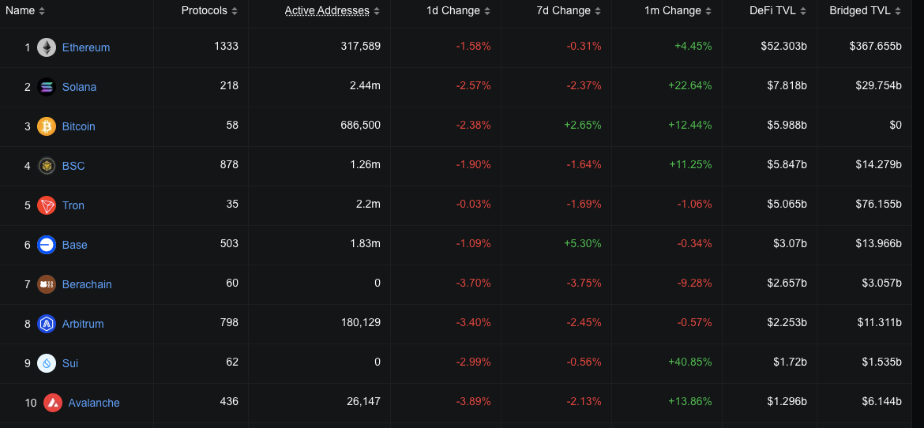Image resolution: width=924 pixels, height=428 pixels.
Task: Click the Berachain logo icon
Action: [47, 284]
